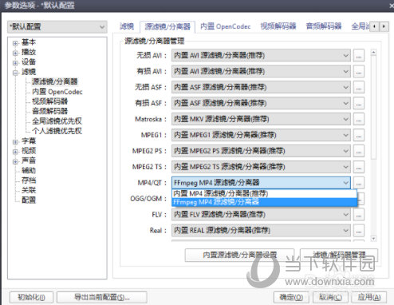Open the Real dropdown
The image size is (394, 305).
261,230
